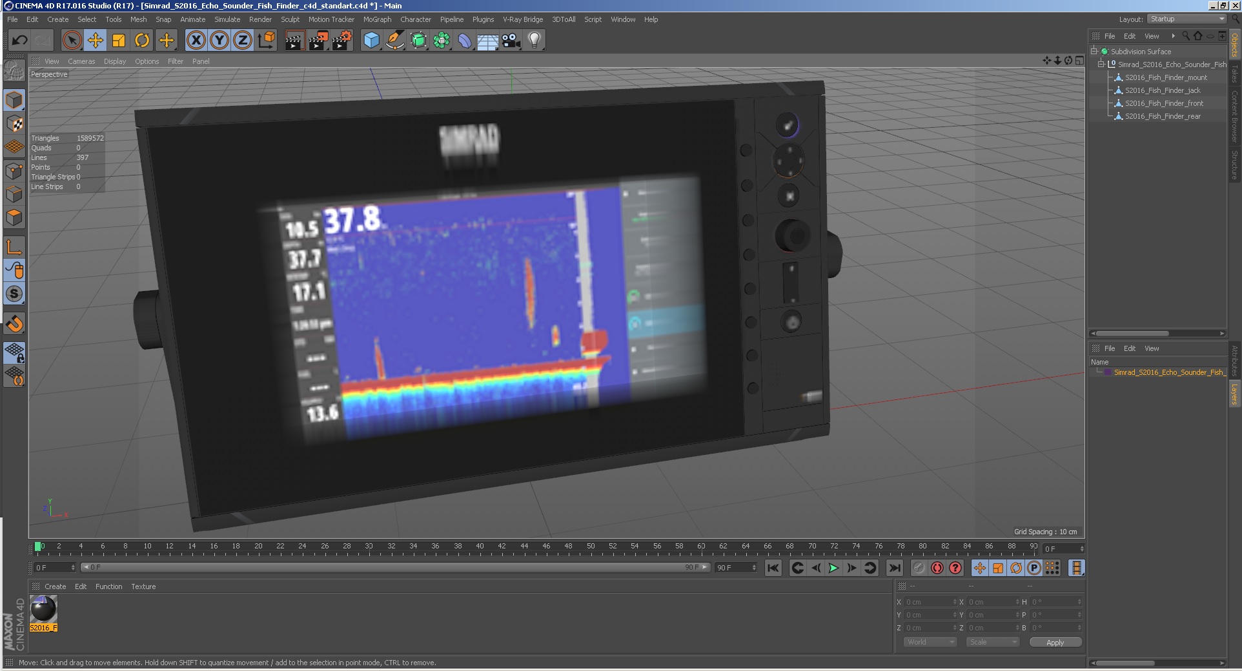
Task: Switch to Points mode icon
Action: click(14, 171)
